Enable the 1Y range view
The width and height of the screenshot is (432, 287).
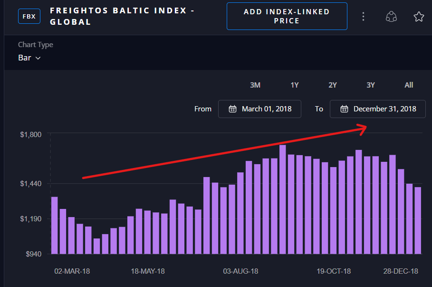tap(294, 85)
